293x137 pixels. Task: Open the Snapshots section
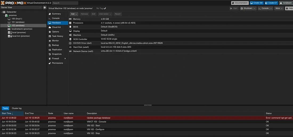tap(56, 54)
